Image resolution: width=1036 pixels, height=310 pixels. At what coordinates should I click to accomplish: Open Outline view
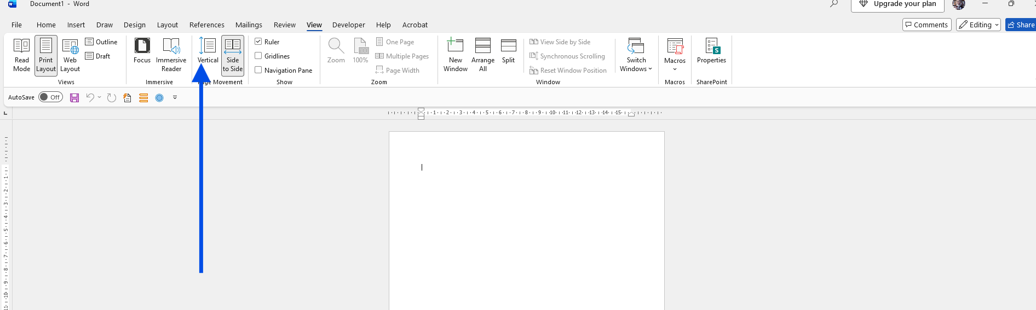[101, 42]
